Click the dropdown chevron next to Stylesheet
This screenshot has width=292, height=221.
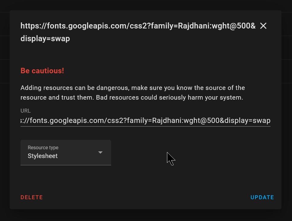tap(100, 153)
